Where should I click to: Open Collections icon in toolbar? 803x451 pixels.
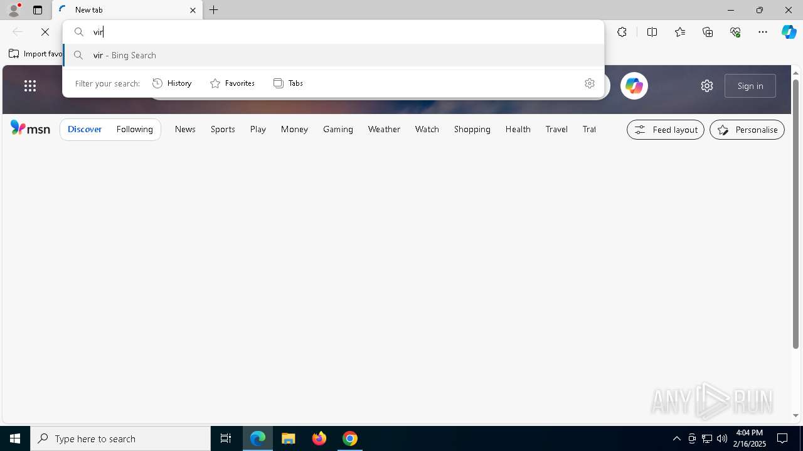click(708, 32)
